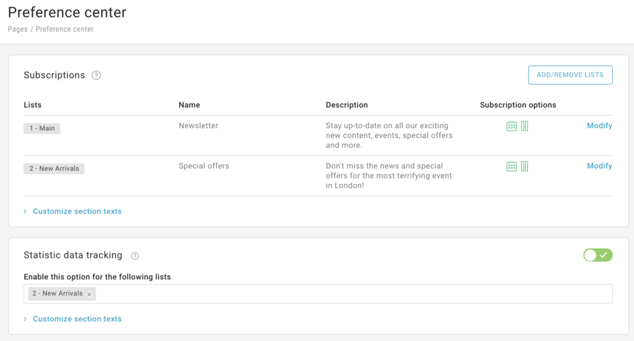The height and width of the screenshot is (341, 634).
Task: Open Modify for the Special offers subscription
Action: [599, 166]
